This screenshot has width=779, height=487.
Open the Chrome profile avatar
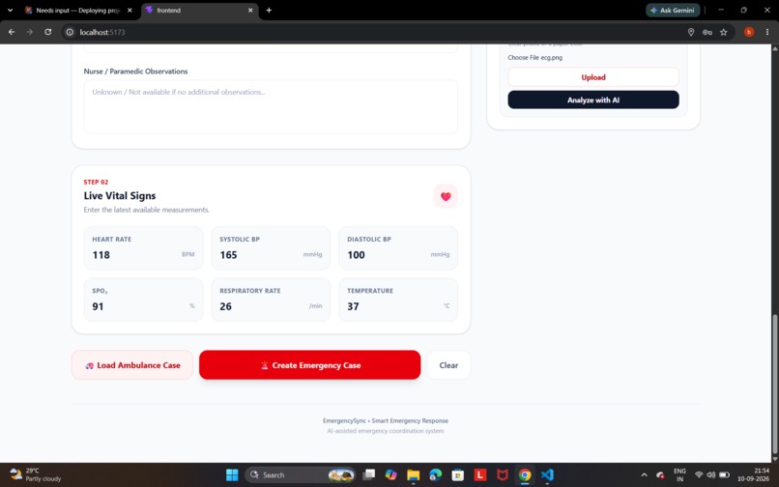coord(749,32)
